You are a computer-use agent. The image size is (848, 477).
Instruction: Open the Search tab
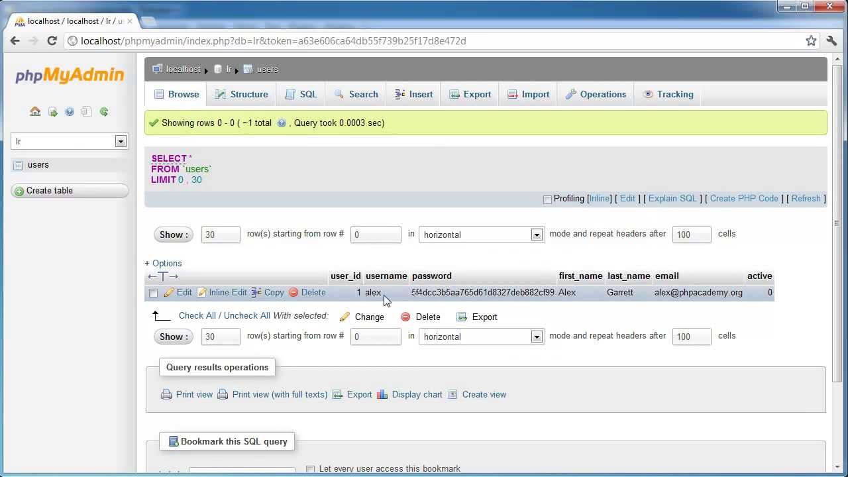click(x=356, y=94)
